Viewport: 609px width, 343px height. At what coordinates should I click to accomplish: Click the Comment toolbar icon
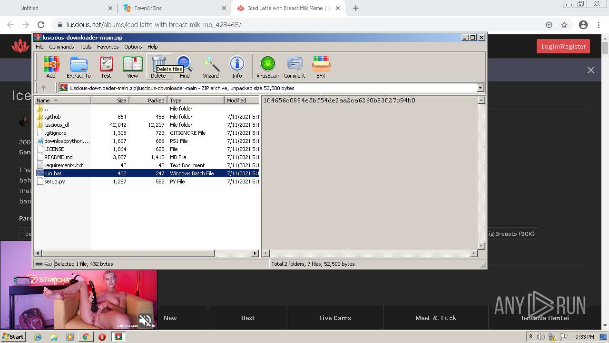pos(295,67)
